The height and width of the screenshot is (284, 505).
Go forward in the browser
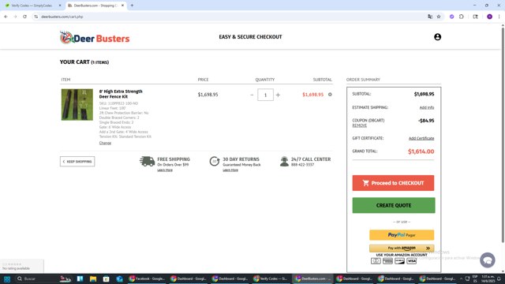click(x=15, y=17)
